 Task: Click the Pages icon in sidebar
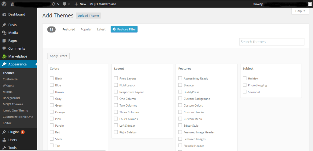[4, 40]
